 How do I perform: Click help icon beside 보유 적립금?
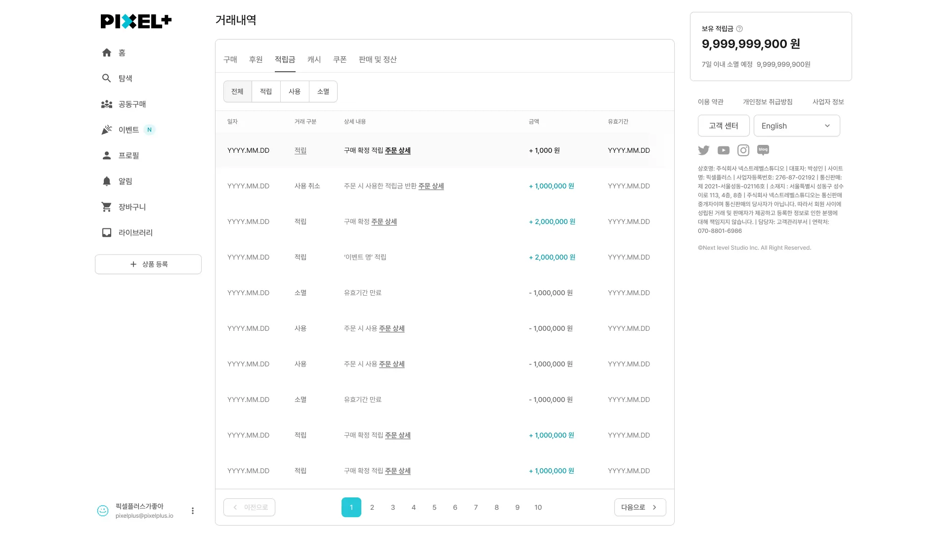(x=739, y=29)
